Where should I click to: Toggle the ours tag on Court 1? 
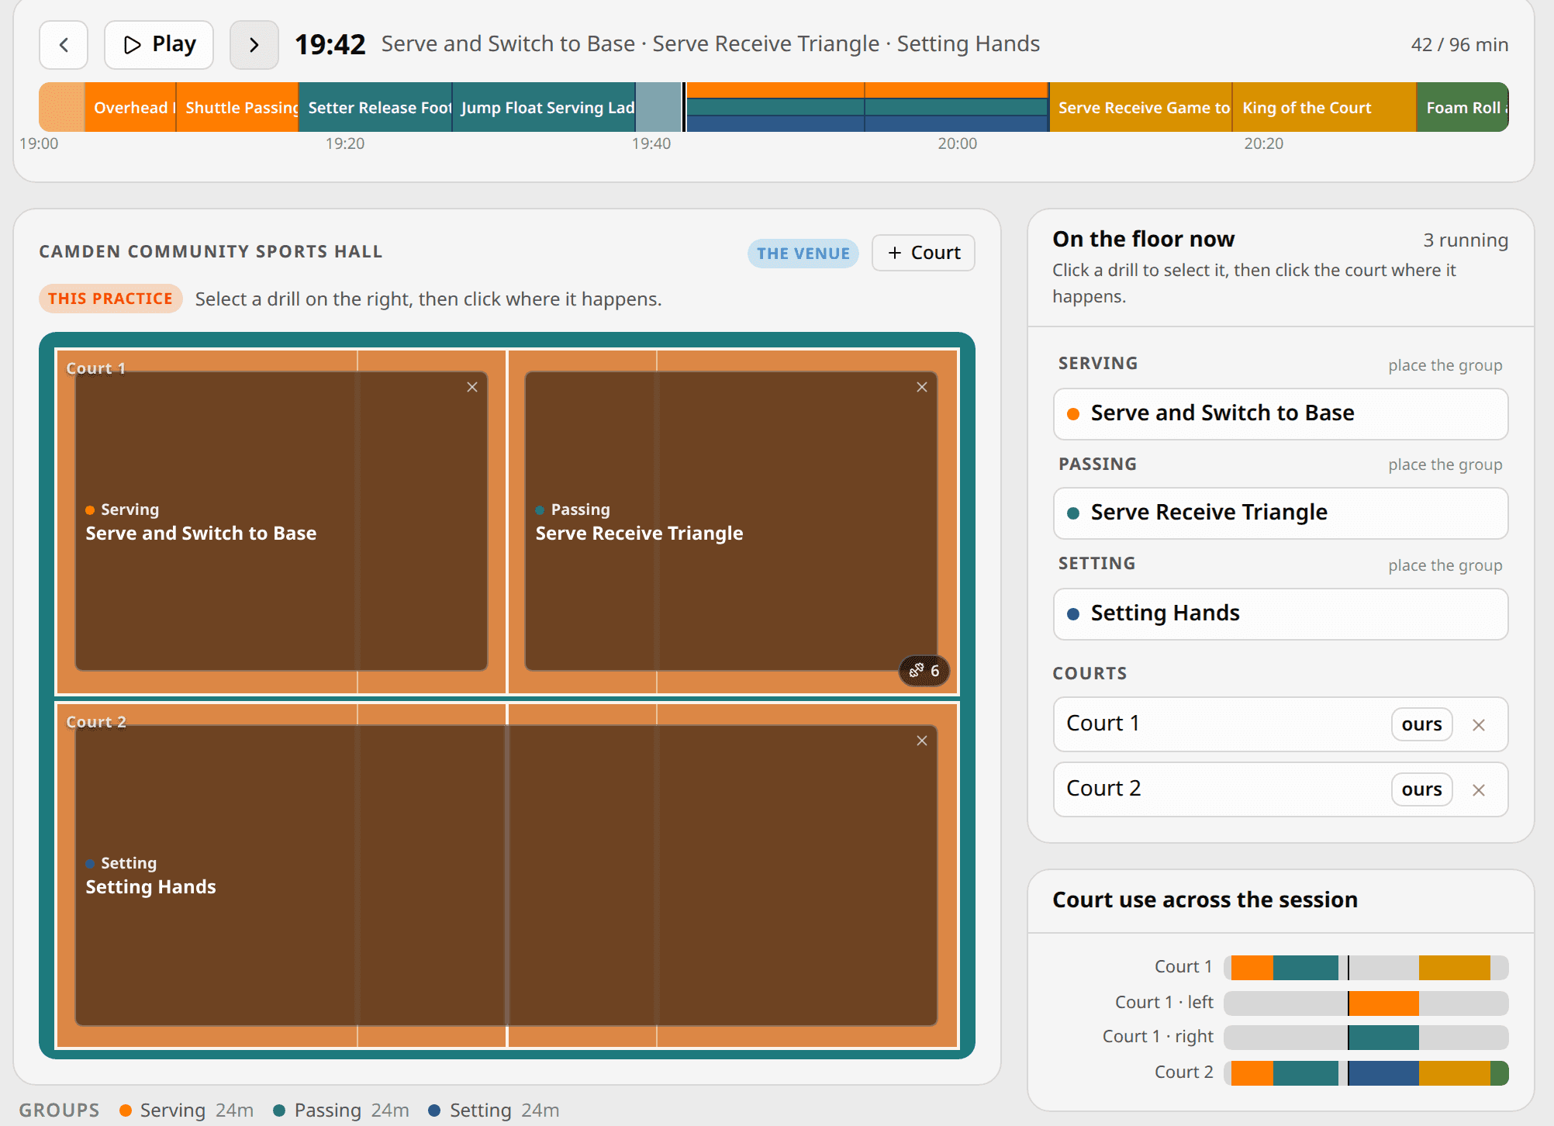coord(1421,724)
